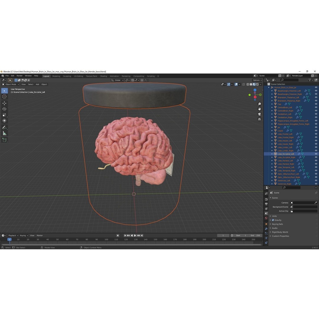Screen dimensions: 319x319
Task: Open the Global transform orientation dropdown
Action: pos(117,80)
